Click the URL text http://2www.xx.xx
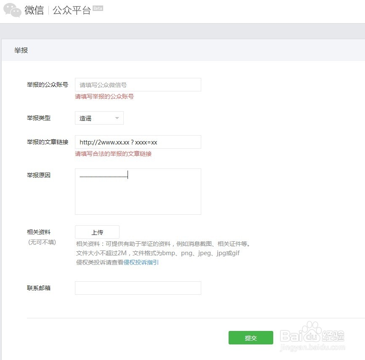Viewport: 365px width, 360px height. [x=118, y=142]
